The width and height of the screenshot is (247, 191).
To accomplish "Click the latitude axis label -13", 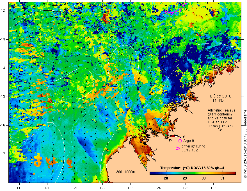I will click(x=3, y=39).
